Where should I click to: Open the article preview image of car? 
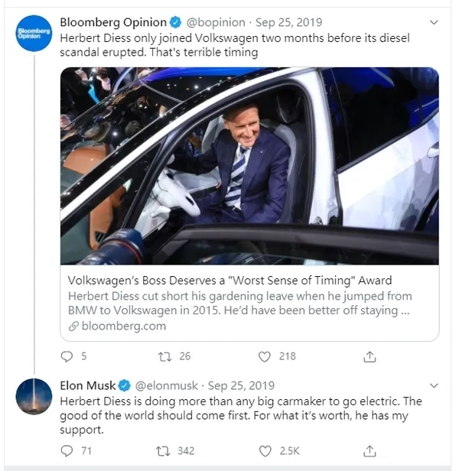(x=249, y=166)
